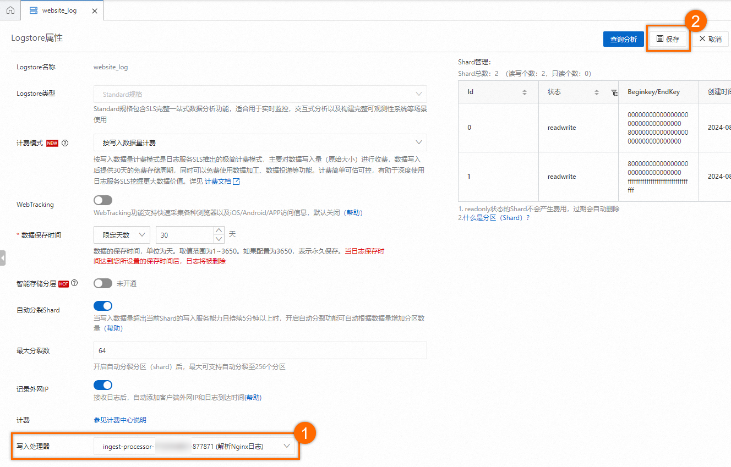The image size is (731, 467).
Task: Click the 查询分析 button
Action: click(623, 39)
